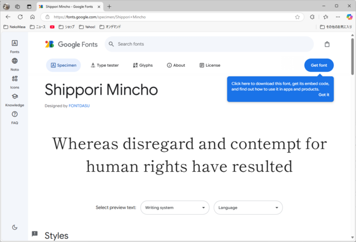356x242 pixels.
Task: Dismiss tooltip with Got it
Action: pos(324,95)
